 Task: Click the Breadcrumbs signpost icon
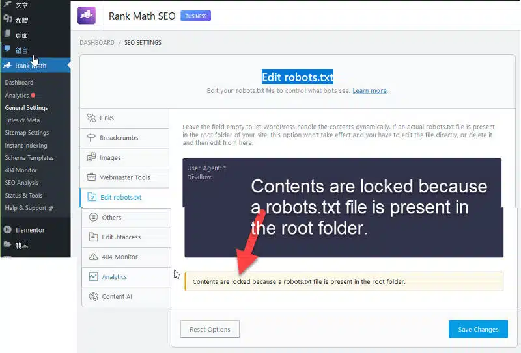pos(91,138)
